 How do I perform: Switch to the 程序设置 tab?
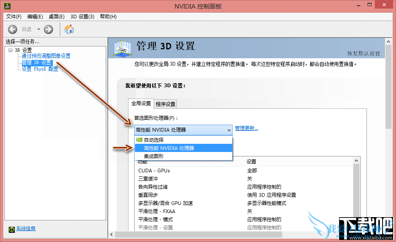pyautogui.click(x=165, y=104)
